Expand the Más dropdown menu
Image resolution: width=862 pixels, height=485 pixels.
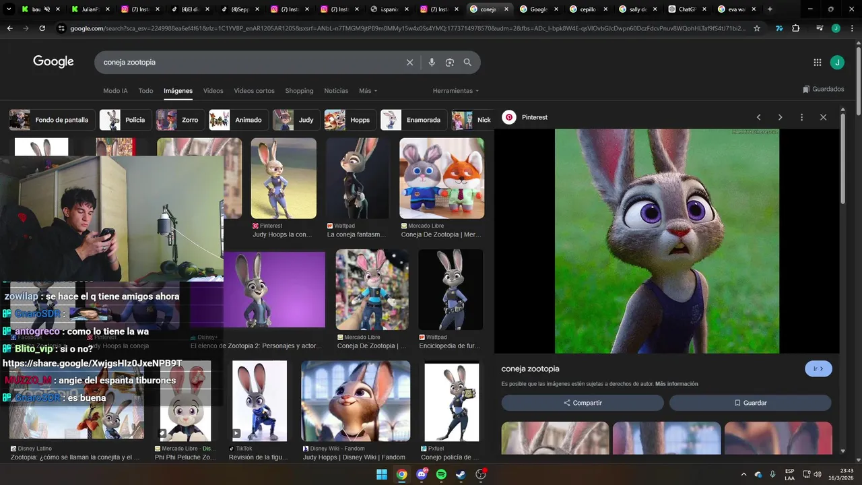pyautogui.click(x=368, y=91)
